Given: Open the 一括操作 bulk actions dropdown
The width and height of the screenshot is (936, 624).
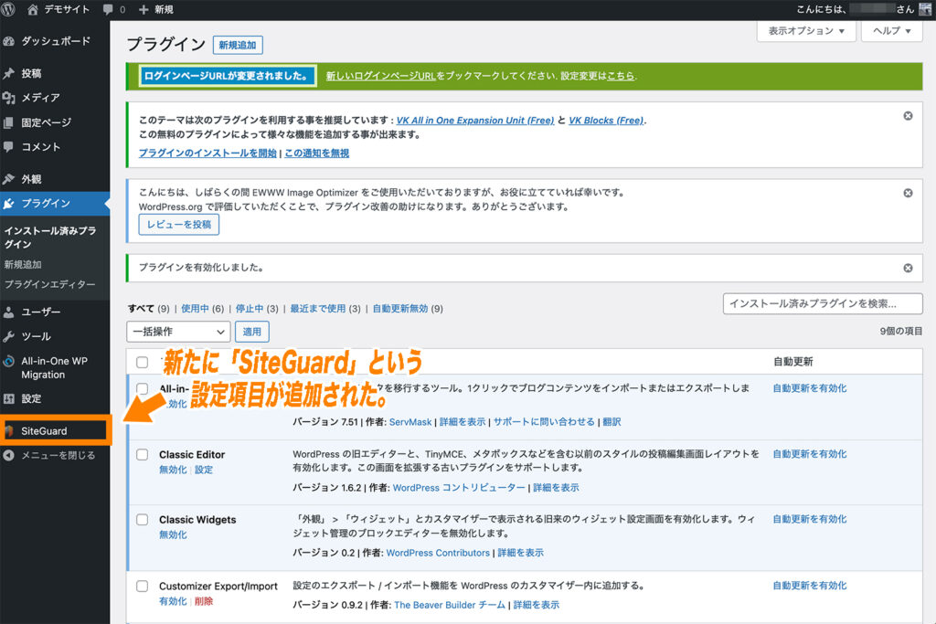Looking at the screenshot, I should pos(178,331).
